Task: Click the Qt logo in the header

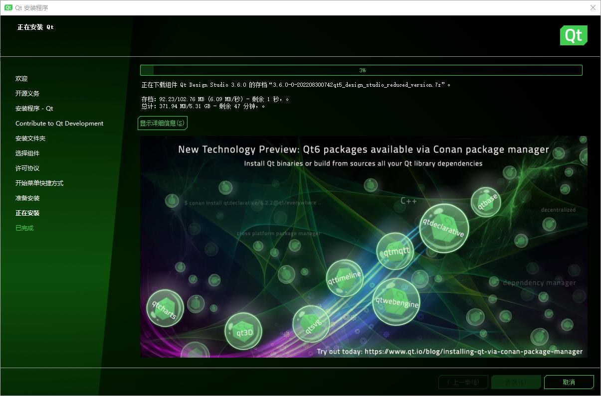Action: point(574,35)
